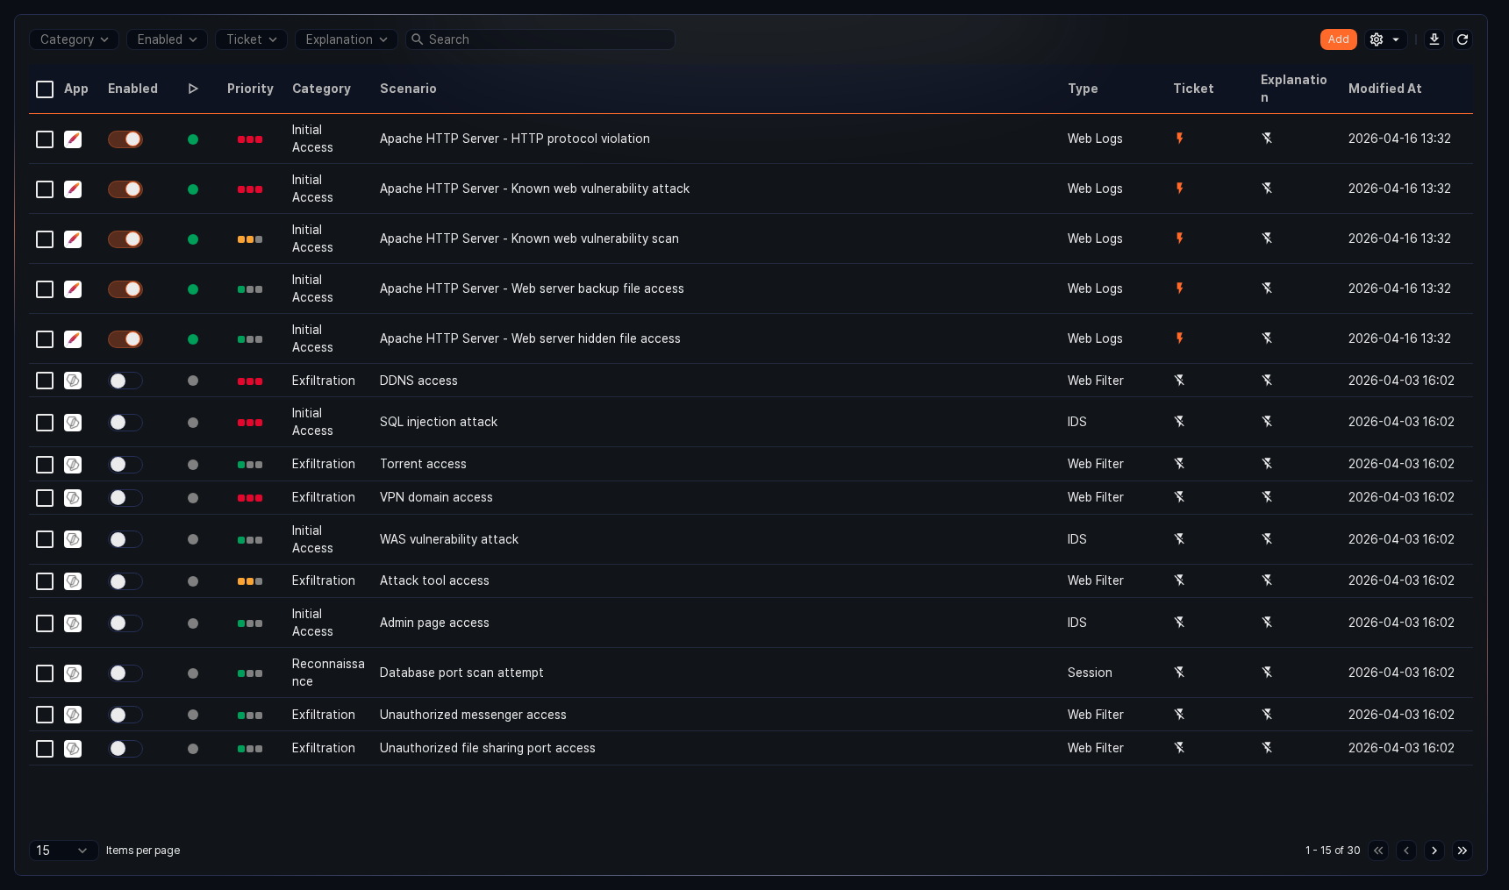Image resolution: width=1509 pixels, height=890 pixels.
Task: Open the Ticket filter menu
Action: pos(251,39)
